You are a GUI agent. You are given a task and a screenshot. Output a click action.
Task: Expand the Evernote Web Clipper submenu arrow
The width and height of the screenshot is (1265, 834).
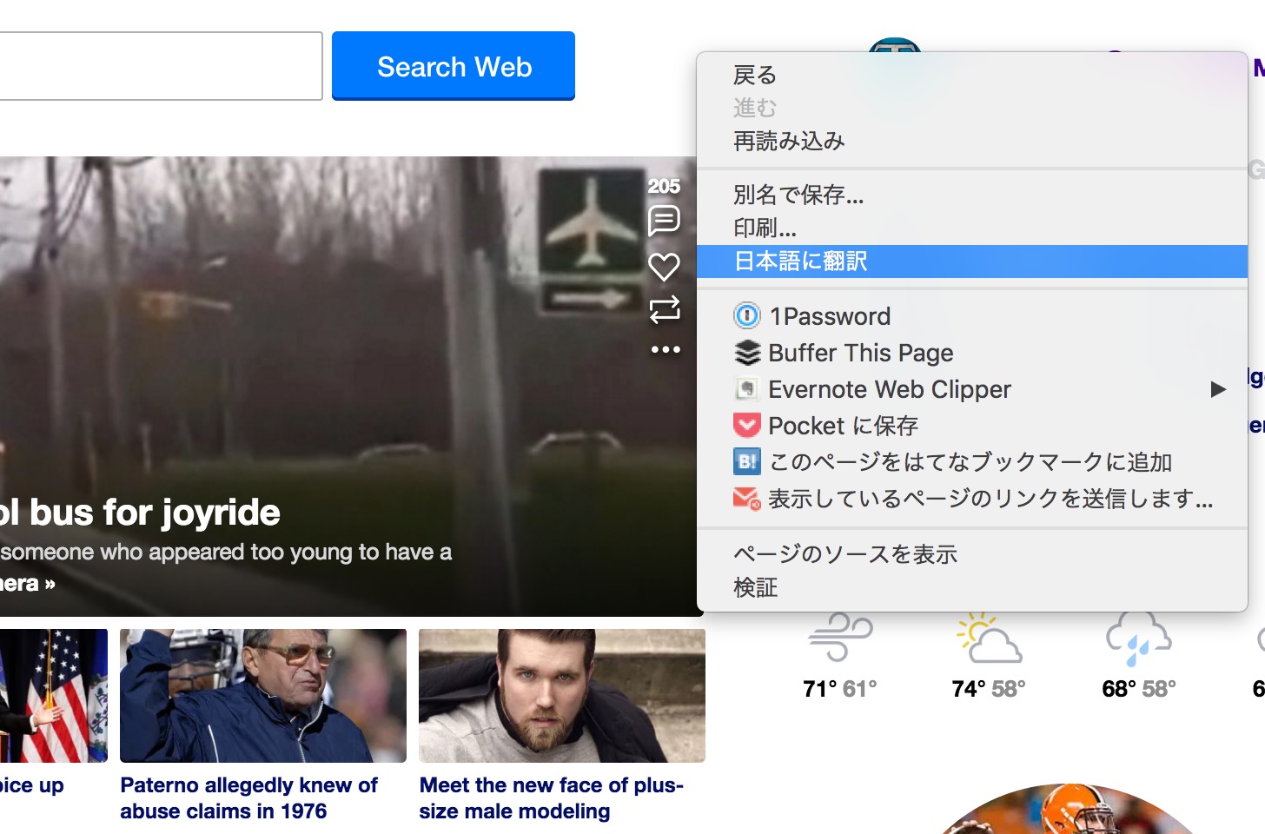pyautogui.click(x=1218, y=389)
